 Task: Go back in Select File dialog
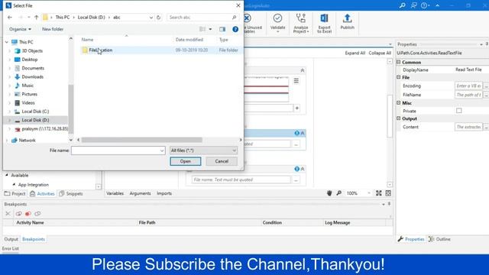coord(10,18)
